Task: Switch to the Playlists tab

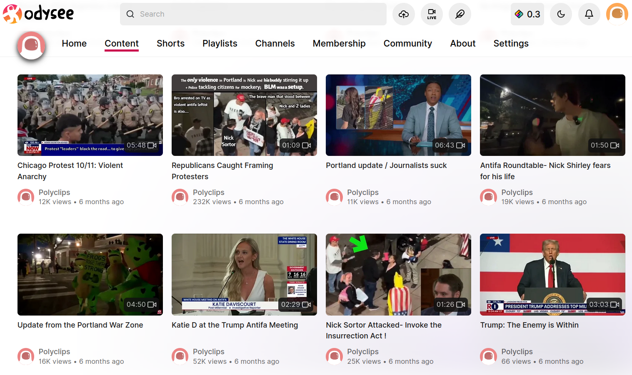Action: point(220,44)
